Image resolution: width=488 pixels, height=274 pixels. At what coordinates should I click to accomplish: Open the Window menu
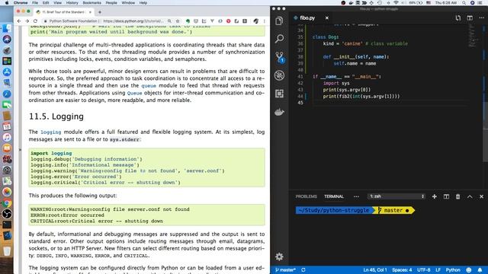point(128,3)
